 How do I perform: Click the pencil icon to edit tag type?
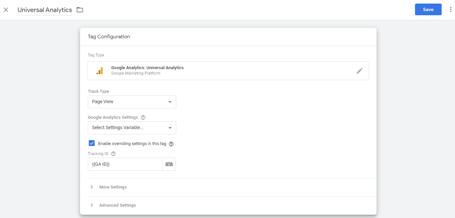(359, 71)
